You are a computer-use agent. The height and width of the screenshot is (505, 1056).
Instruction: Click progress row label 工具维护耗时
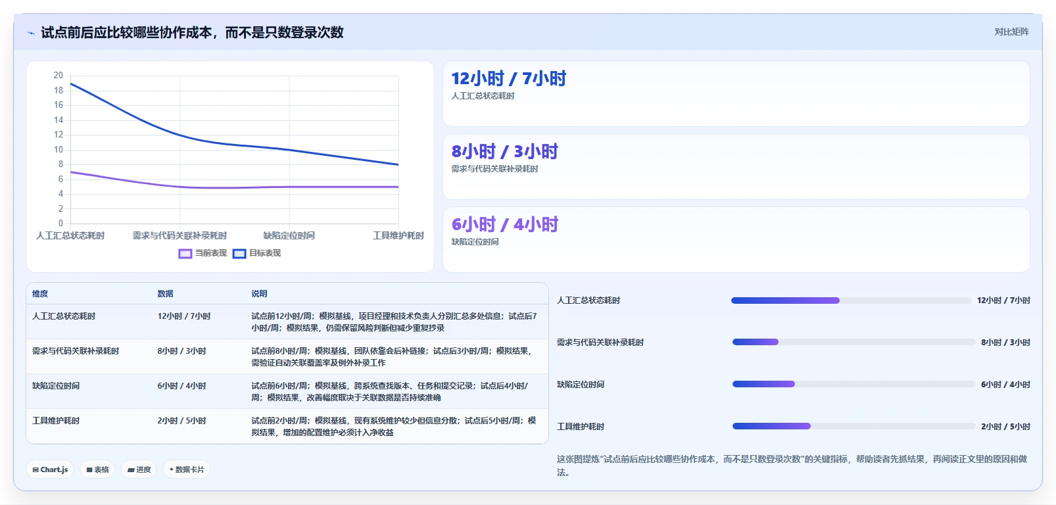coord(581,427)
